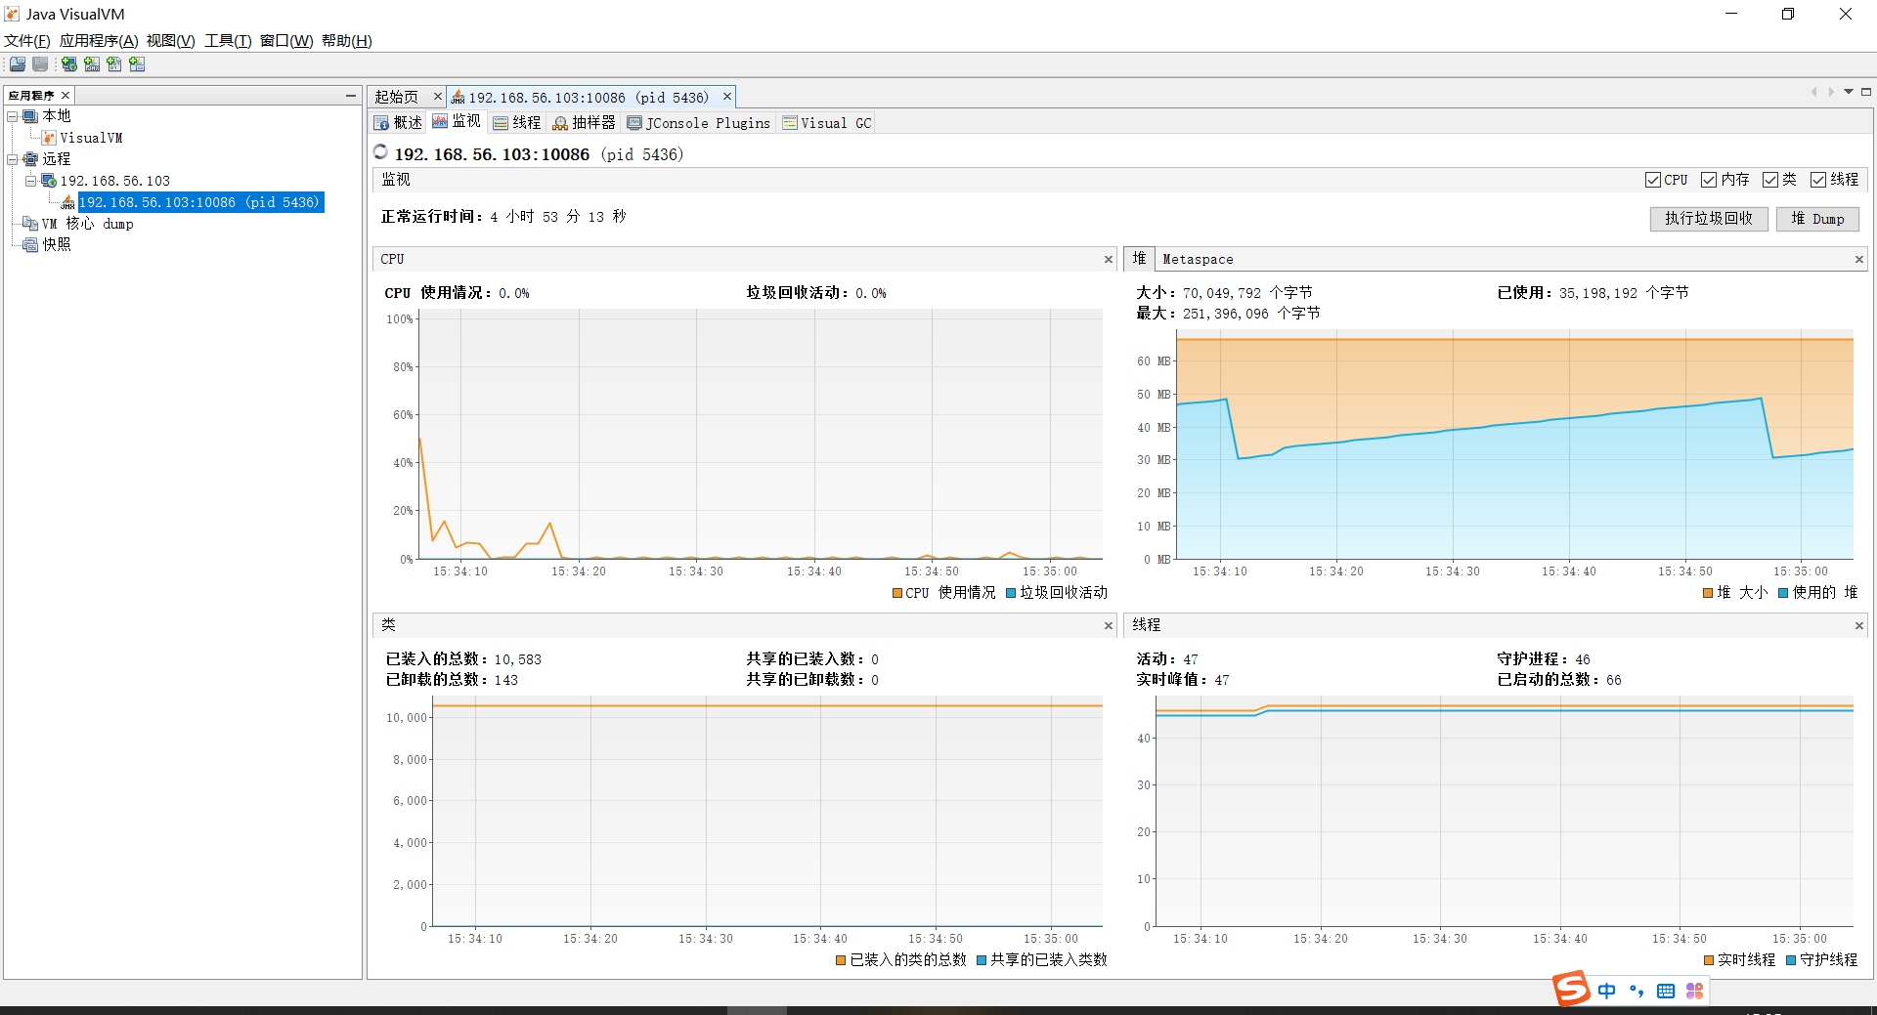The width and height of the screenshot is (1877, 1015).
Task: Click the scroll documents right arrow
Action: click(1831, 92)
